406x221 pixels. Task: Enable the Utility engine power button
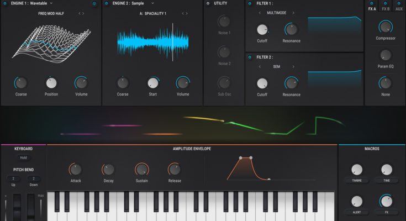208,3
